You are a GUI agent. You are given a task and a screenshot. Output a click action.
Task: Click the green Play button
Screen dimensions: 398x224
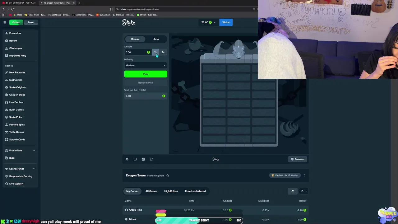[x=146, y=74]
